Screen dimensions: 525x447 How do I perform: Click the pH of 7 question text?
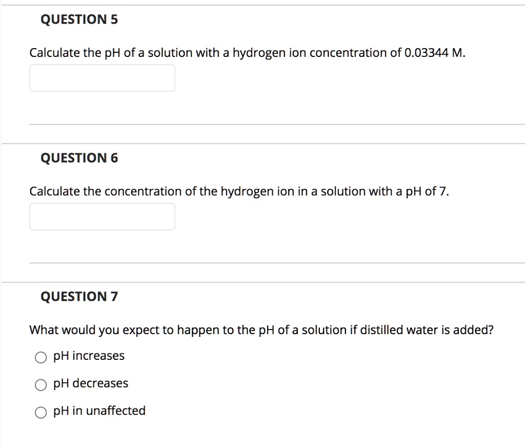tap(239, 191)
